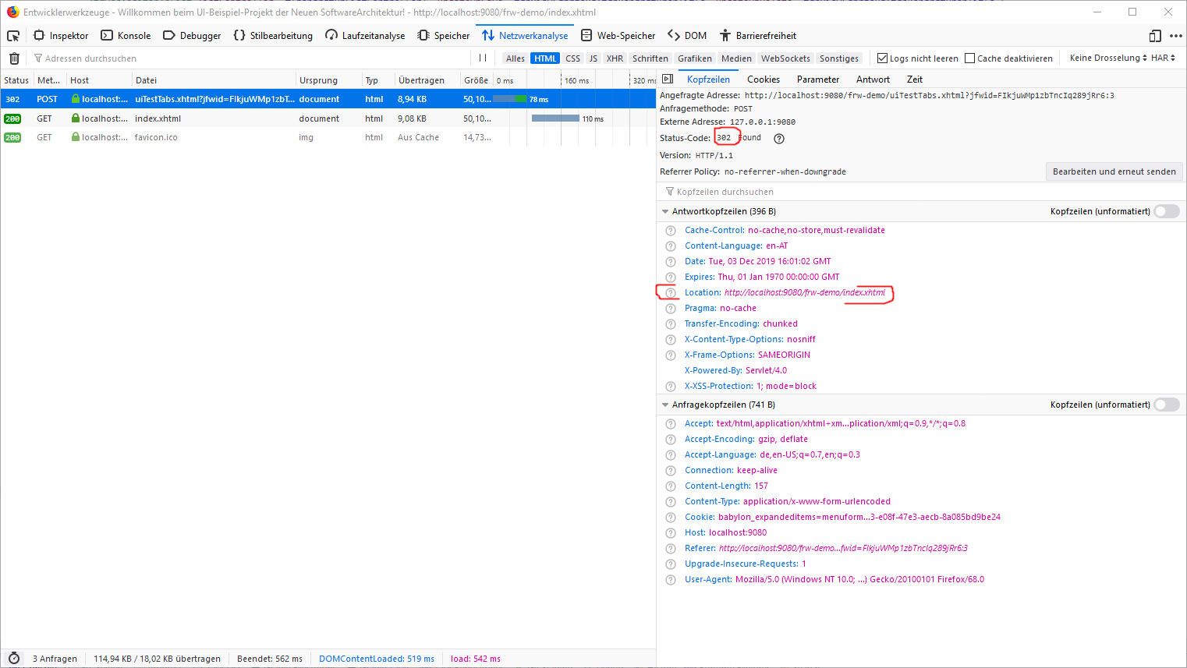Toggle the XHR request filter
The width and height of the screenshot is (1187, 668).
pos(615,58)
